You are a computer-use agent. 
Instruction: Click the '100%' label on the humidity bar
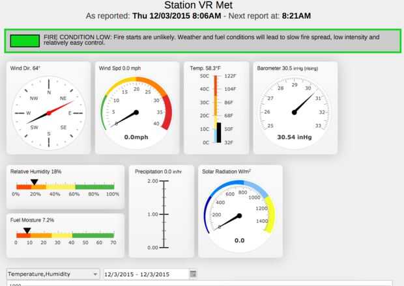(113, 194)
